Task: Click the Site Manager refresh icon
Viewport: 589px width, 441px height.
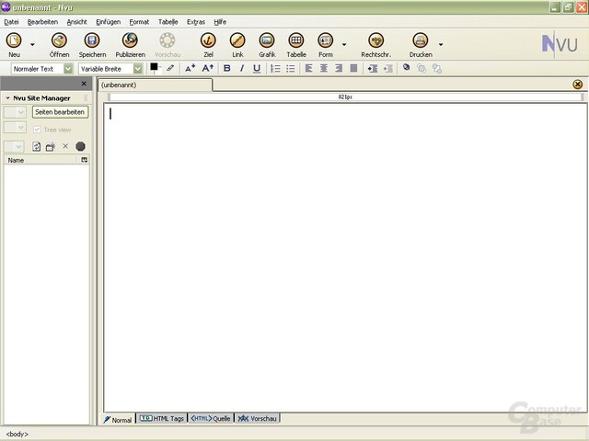Action: 37,146
